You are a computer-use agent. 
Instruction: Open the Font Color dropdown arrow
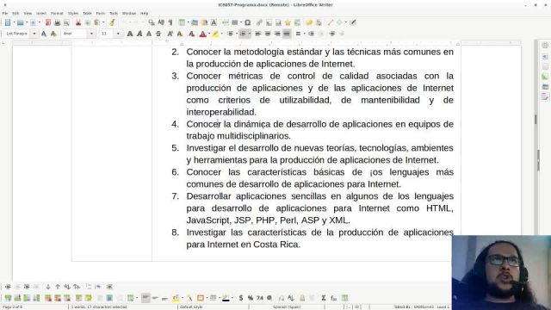pos(208,34)
